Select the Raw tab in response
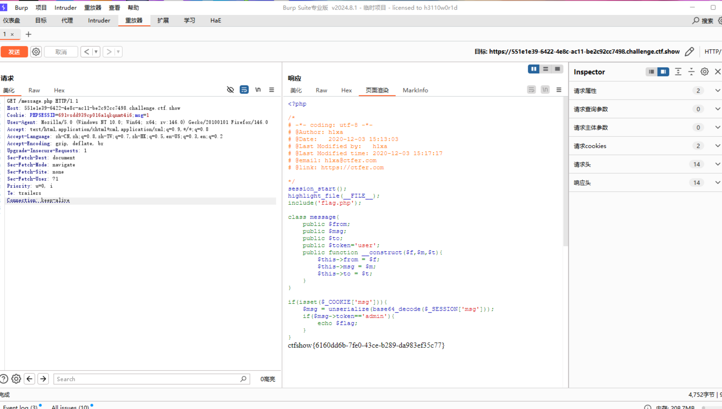 pos(321,90)
